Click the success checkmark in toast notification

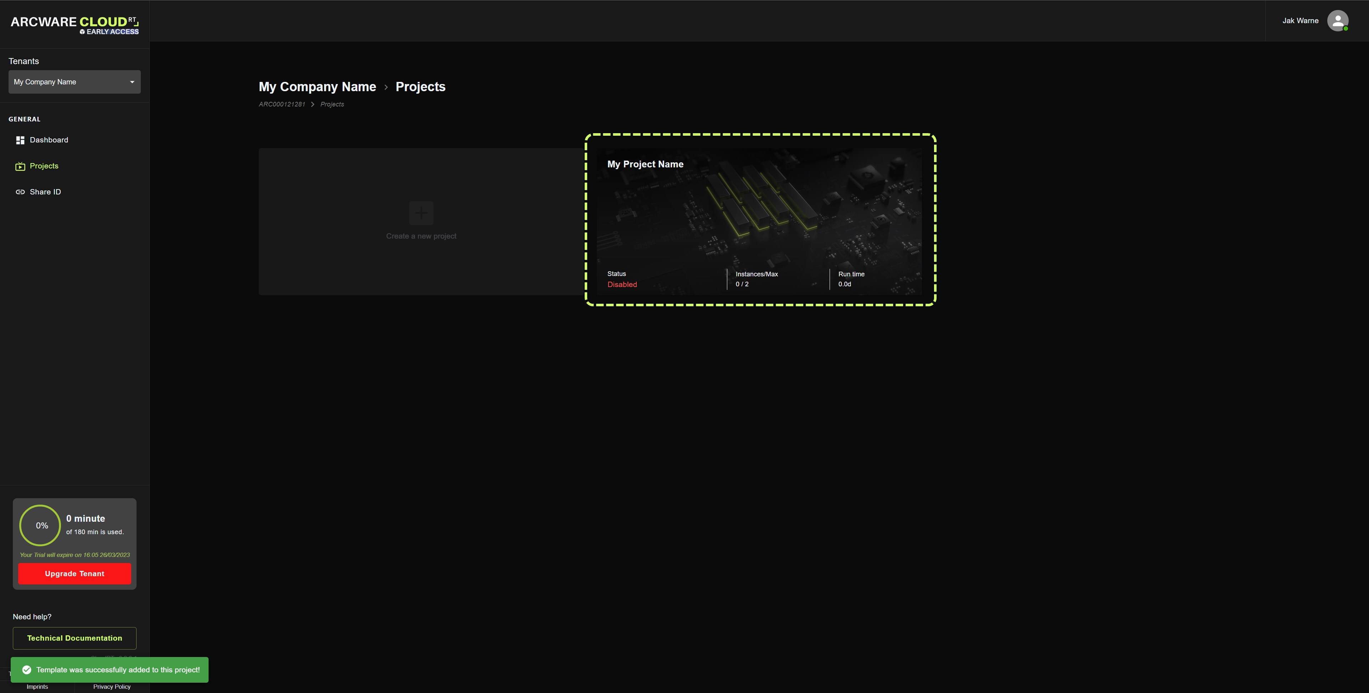[x=27, y=669]
